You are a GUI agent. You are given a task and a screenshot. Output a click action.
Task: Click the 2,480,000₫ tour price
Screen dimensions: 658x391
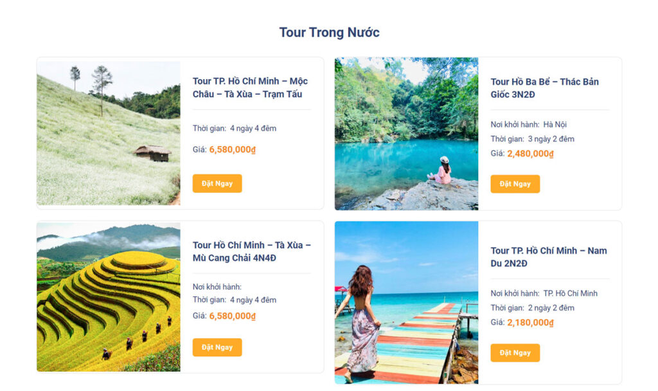pyautogui.click(x=530, y=154)
